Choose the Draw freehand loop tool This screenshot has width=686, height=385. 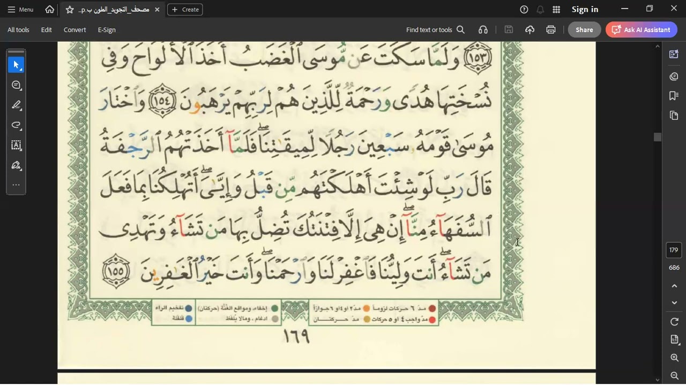tap(16, 125)
